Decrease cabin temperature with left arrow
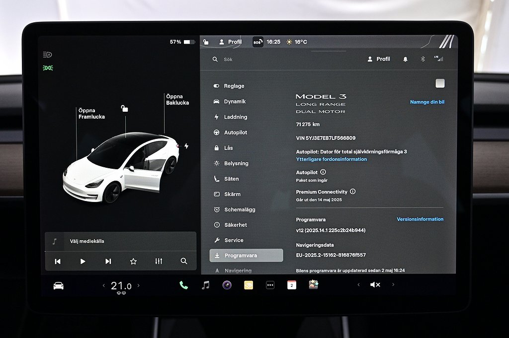This screenshot has width=509, height=338. point(103,285)
